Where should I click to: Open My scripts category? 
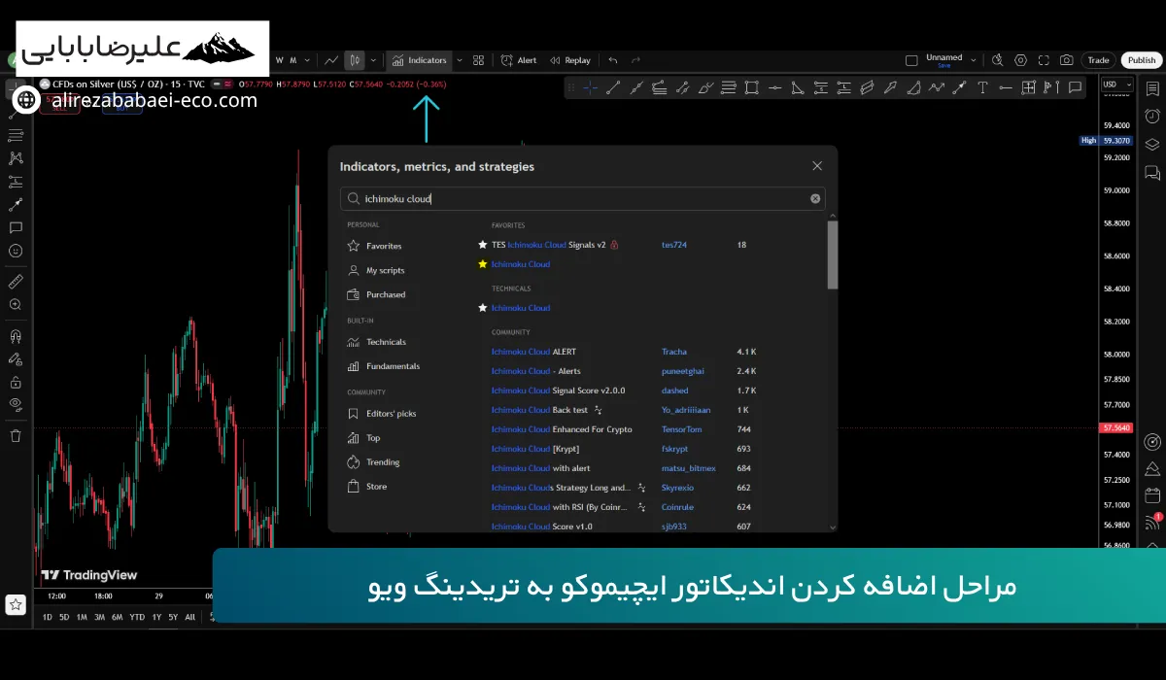click(376, 270)
